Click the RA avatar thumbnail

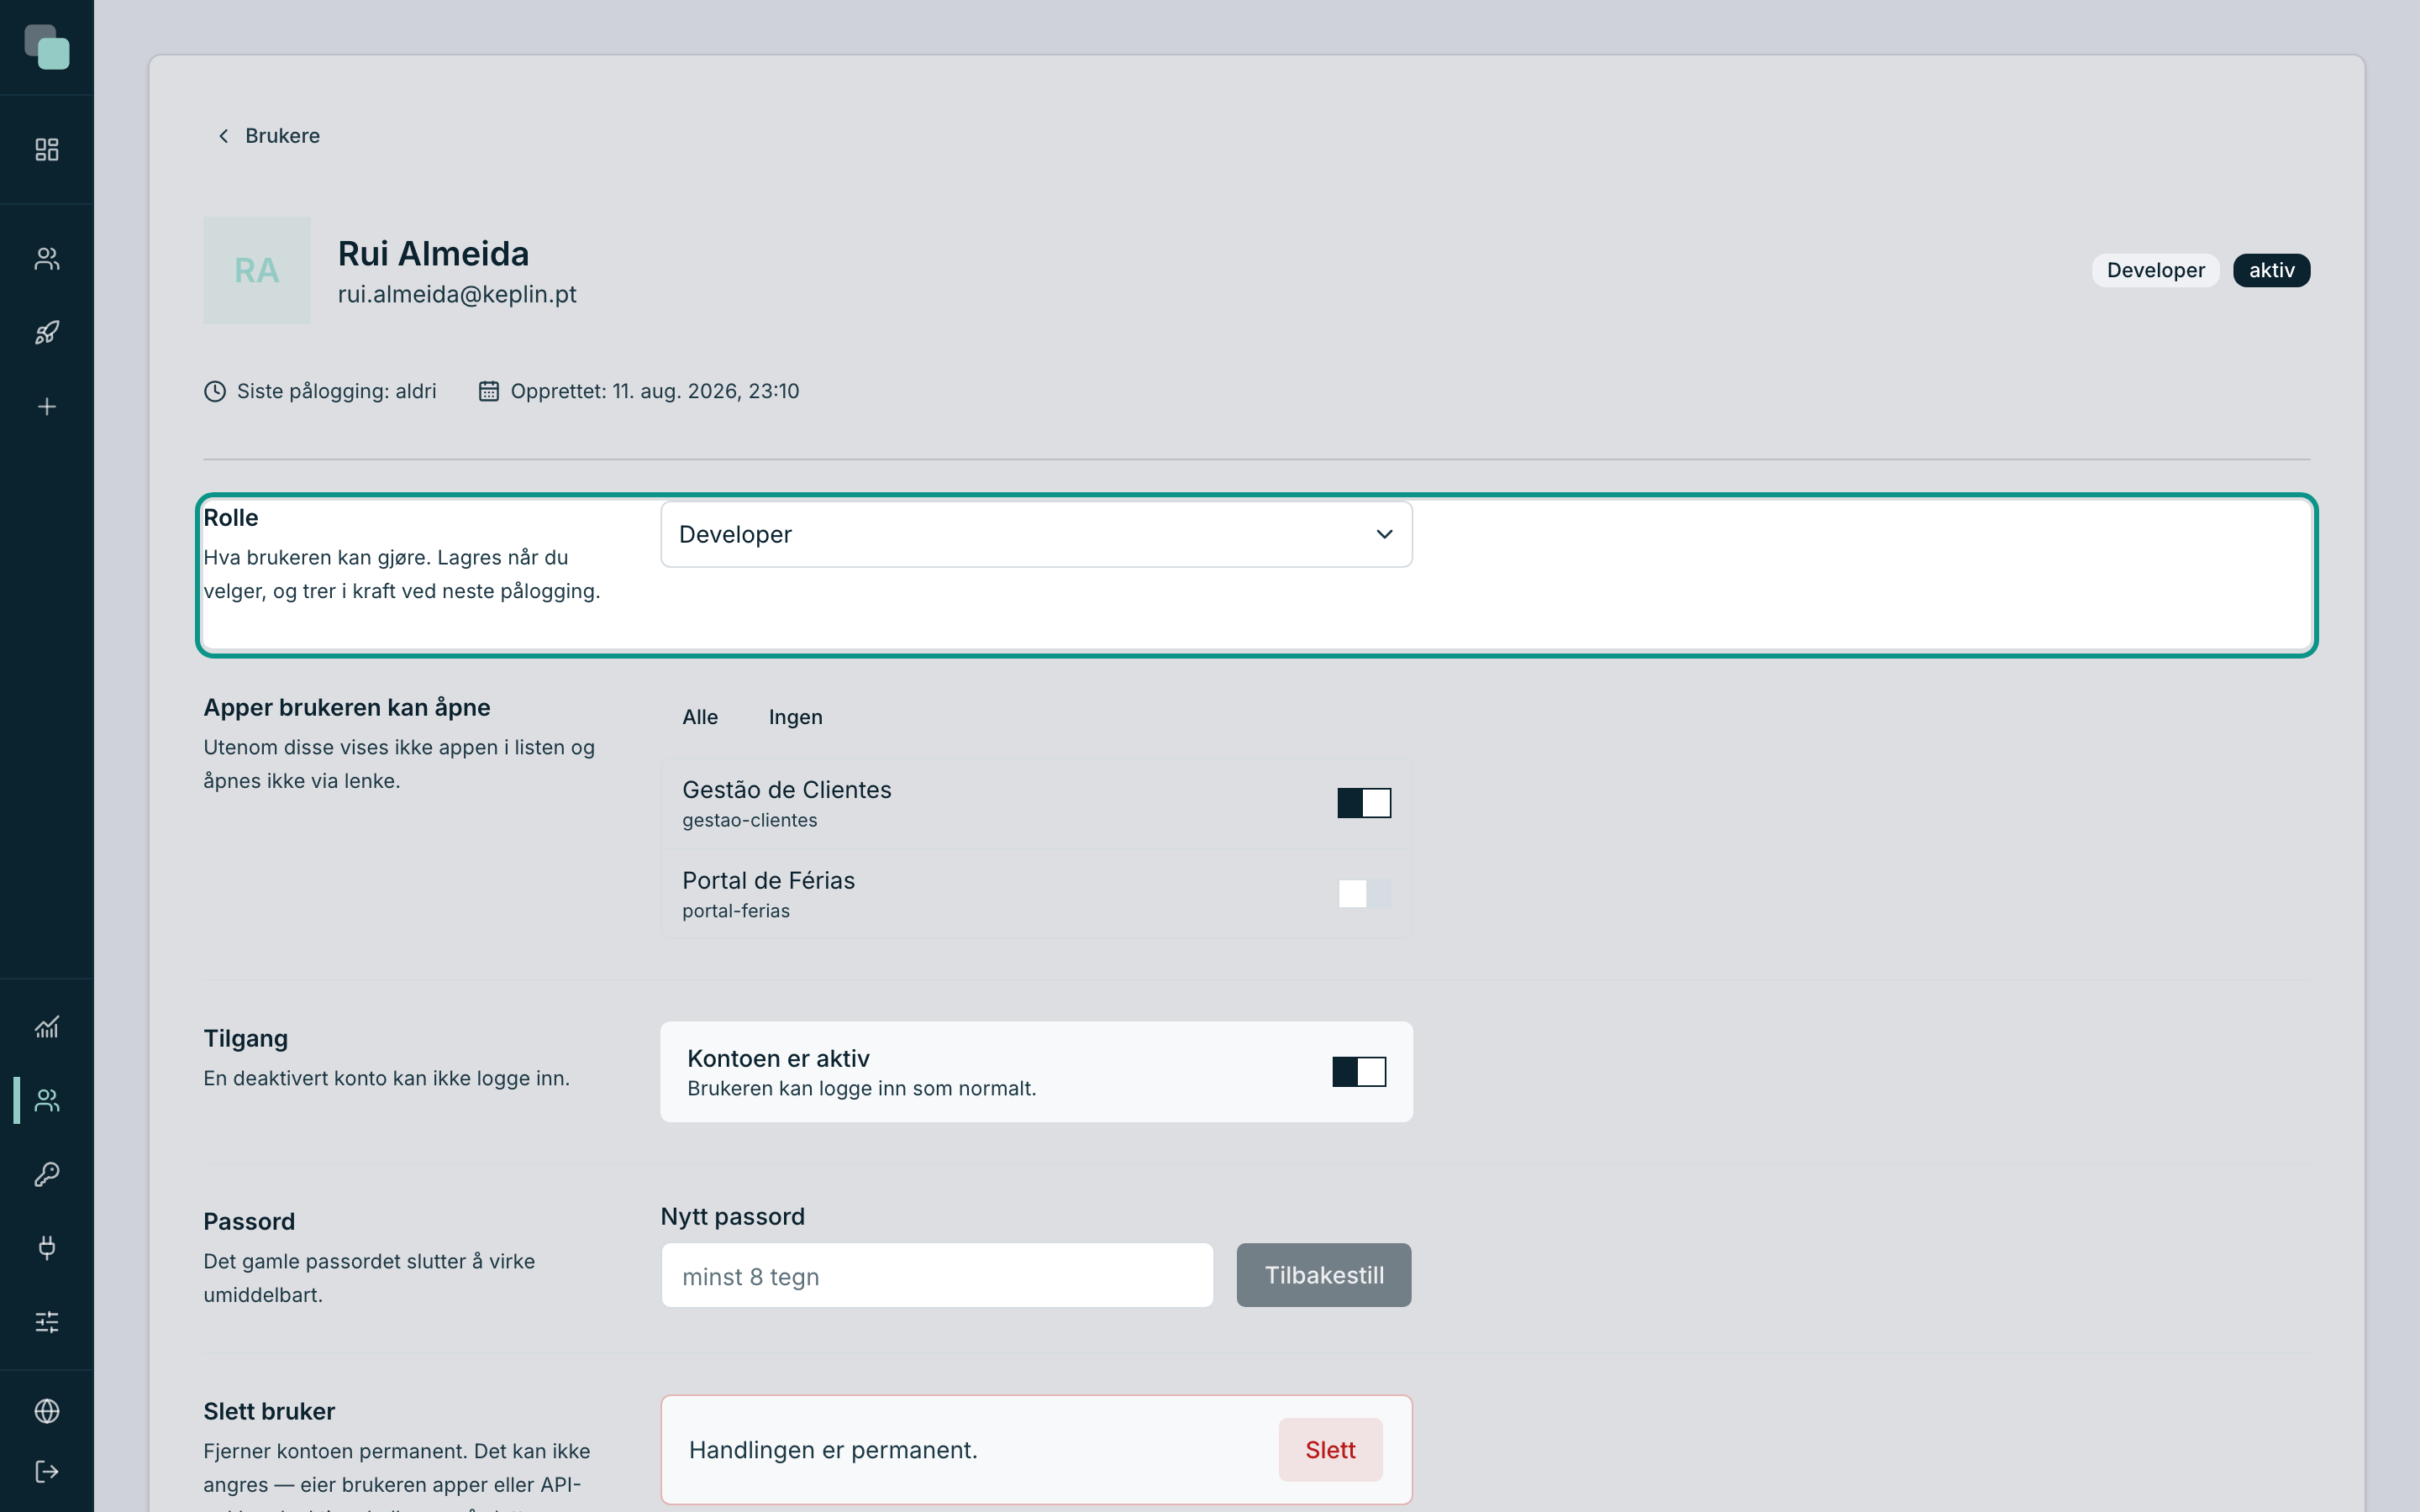[257, 270]
